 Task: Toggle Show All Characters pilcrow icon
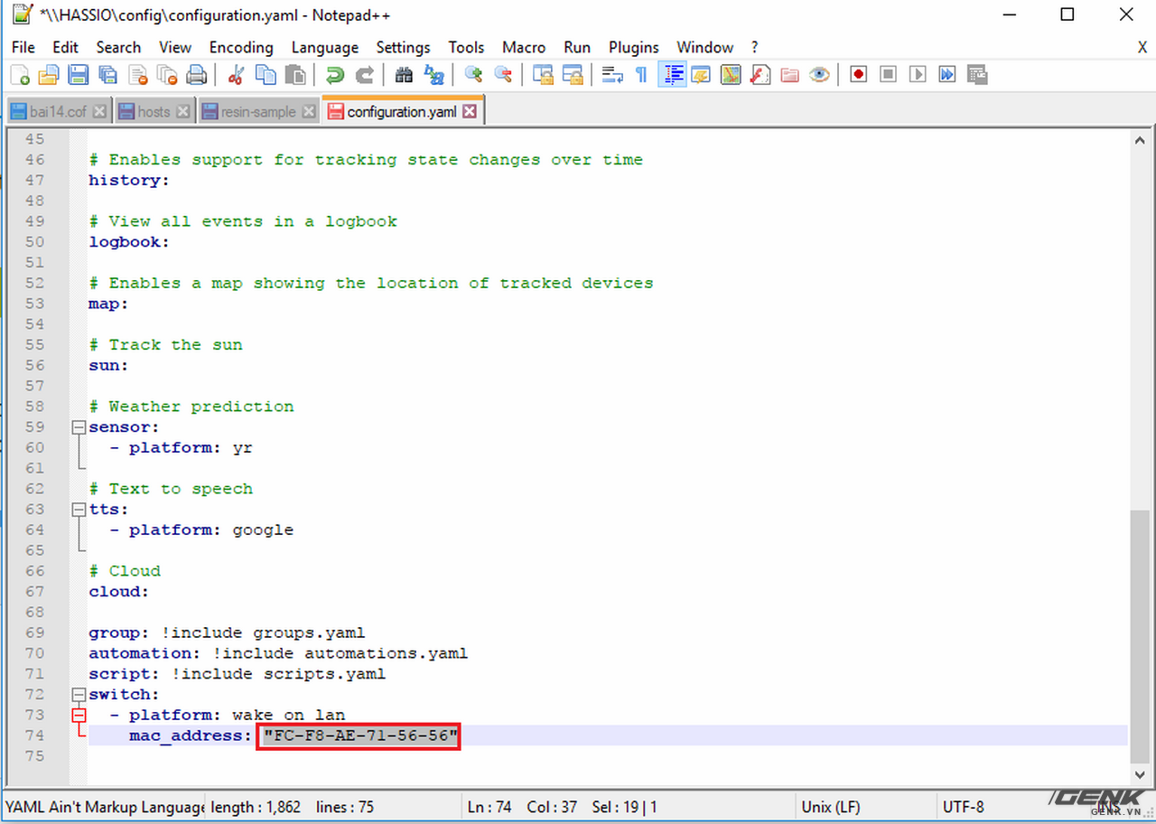coord(642,75)
